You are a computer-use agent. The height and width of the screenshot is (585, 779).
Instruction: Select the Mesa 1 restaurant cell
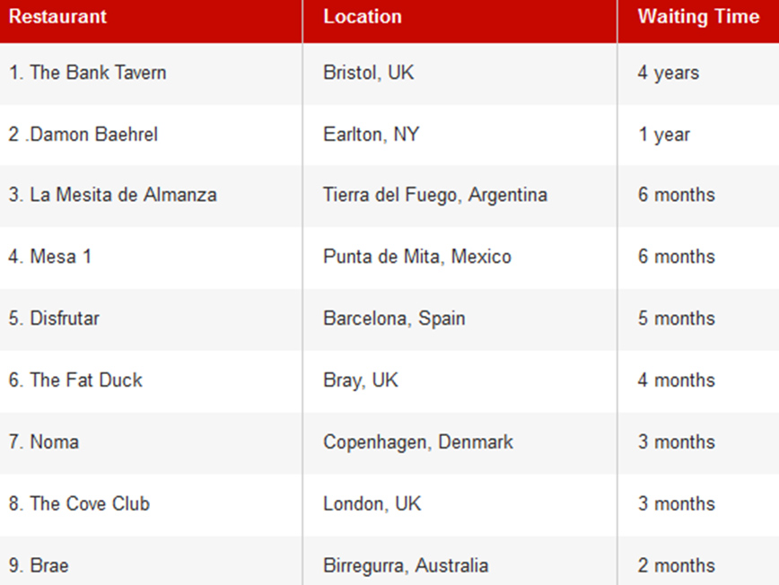[x=50, y=257]
